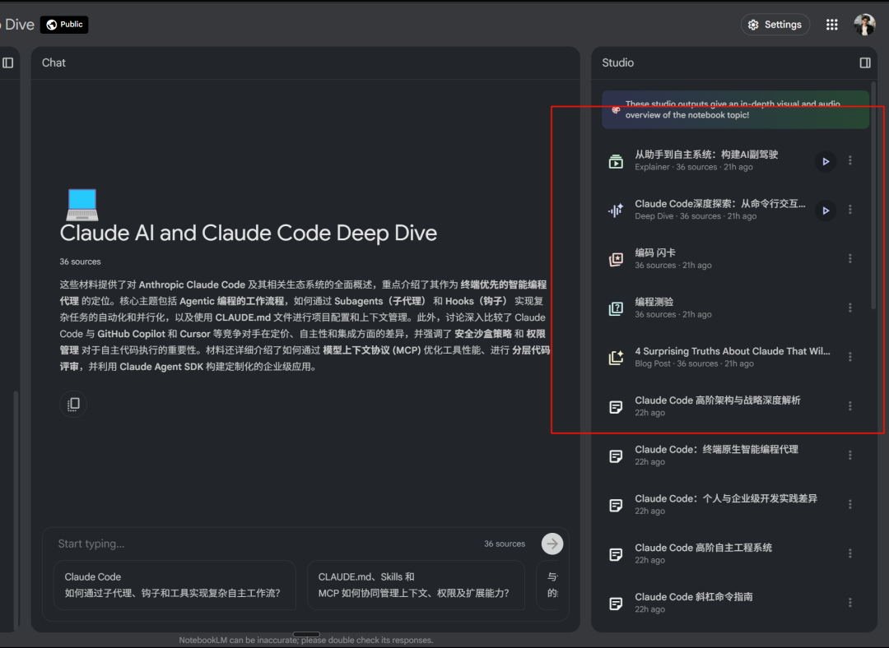Screen dimensions: 889x648
Task: Open Claude Code 斜杠命令指南 note
Action: pos(693,597)
